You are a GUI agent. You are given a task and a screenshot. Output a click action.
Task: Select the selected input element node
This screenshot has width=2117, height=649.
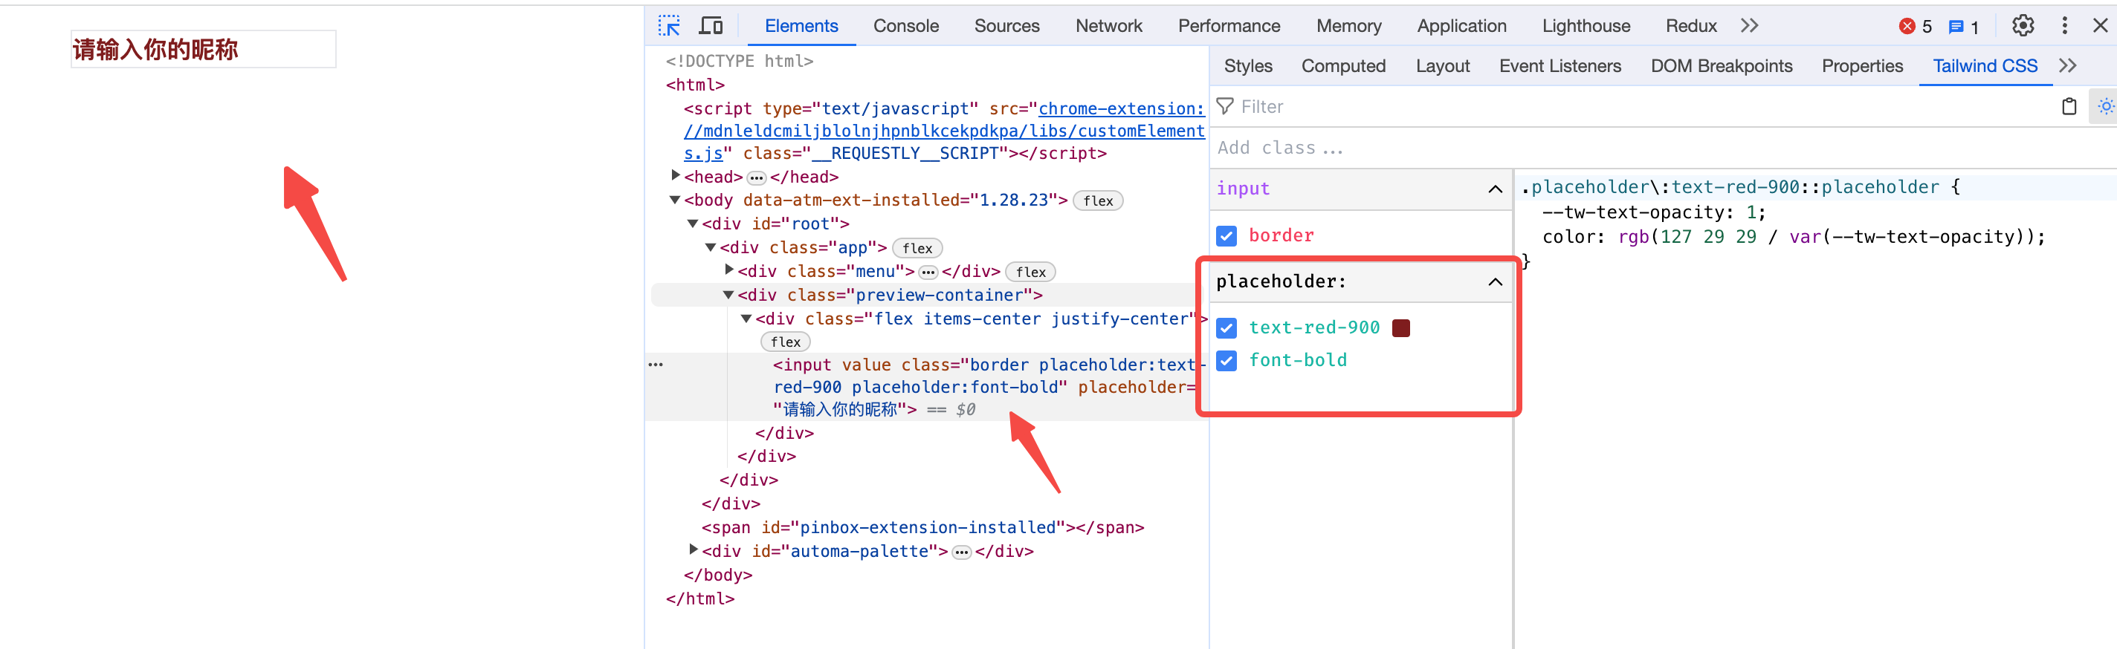[927, 388]
